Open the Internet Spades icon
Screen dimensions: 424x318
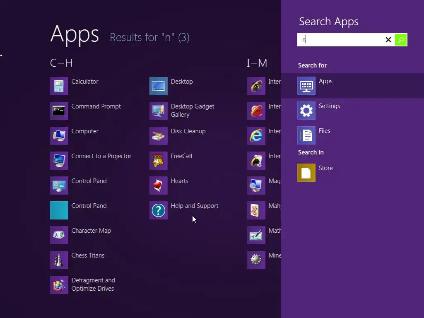256,161
